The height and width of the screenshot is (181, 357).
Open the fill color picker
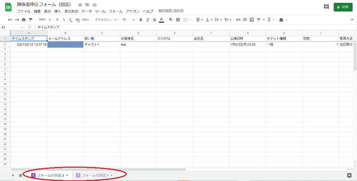[171, 20]
